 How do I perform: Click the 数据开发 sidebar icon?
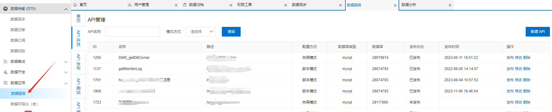tap(5, 72)
